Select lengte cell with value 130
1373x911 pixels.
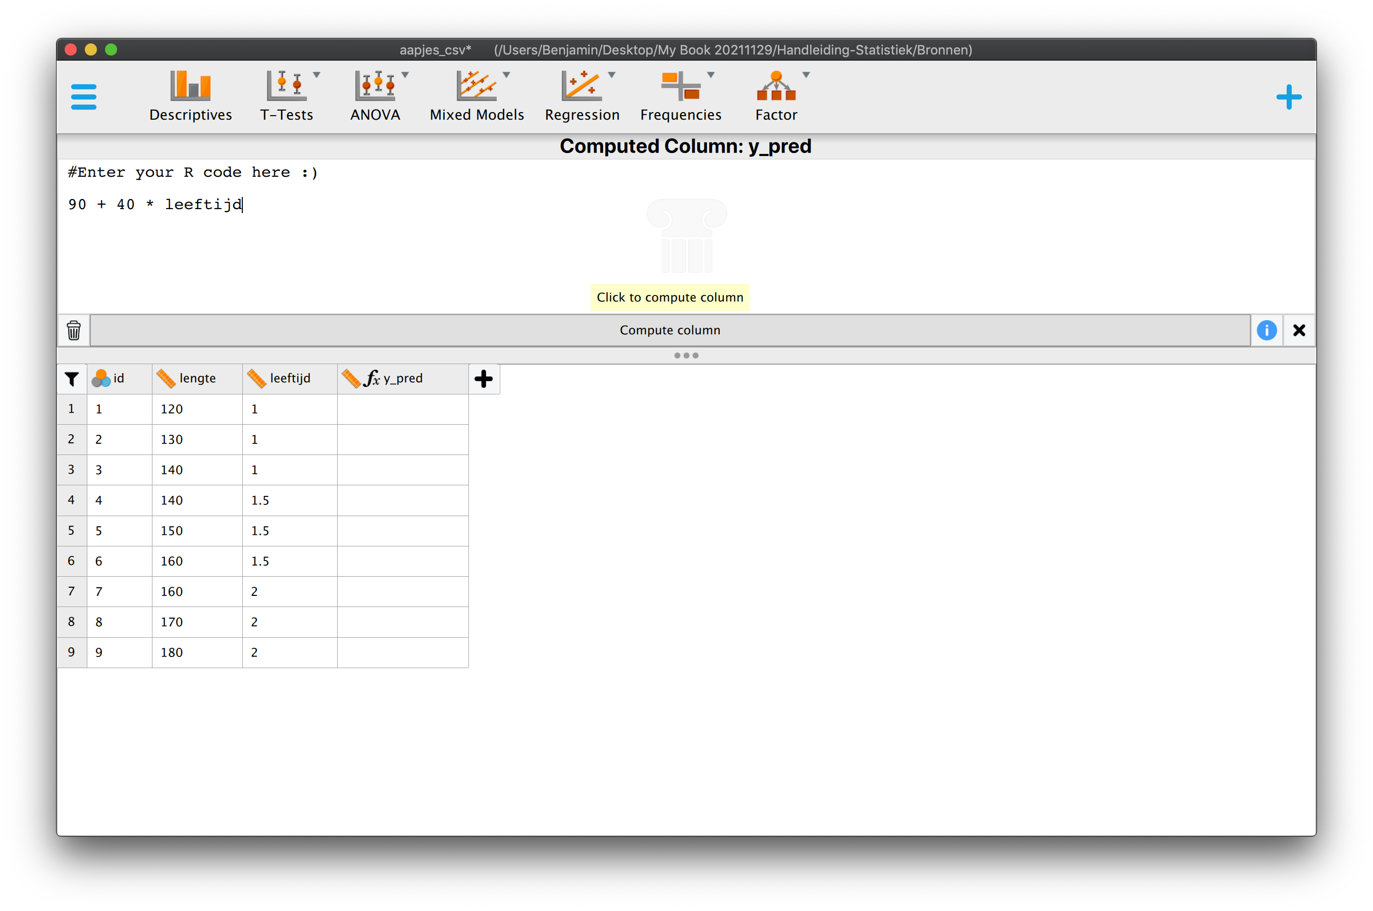(197, 439)
